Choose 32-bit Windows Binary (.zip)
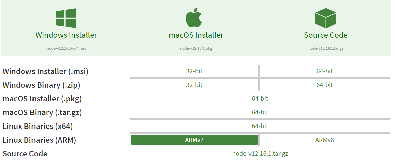 (x=194, y=85)
